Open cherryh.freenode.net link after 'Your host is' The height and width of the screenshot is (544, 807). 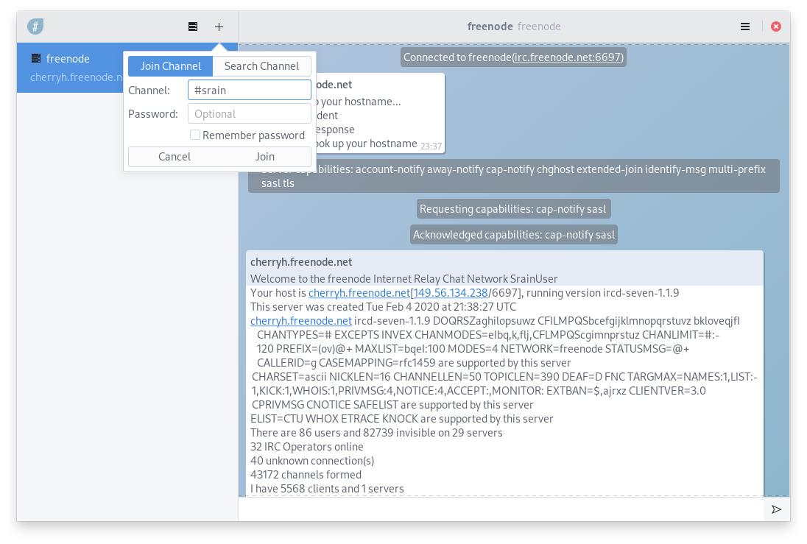point(359,293)
